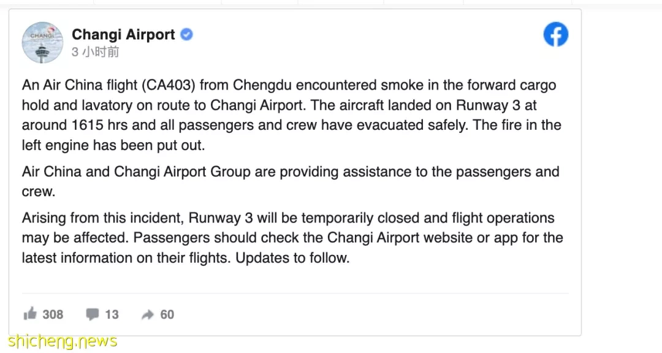Click the words 'Updates to follow.'

[292, 257]
